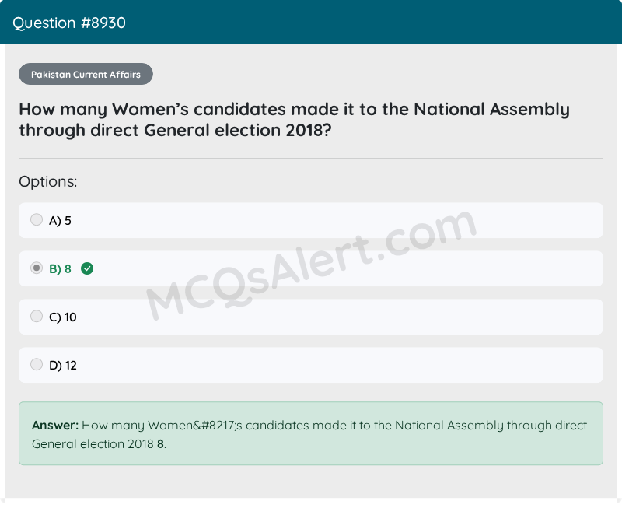
Task: Click the "Options:" heading
Action: [48, 182]
